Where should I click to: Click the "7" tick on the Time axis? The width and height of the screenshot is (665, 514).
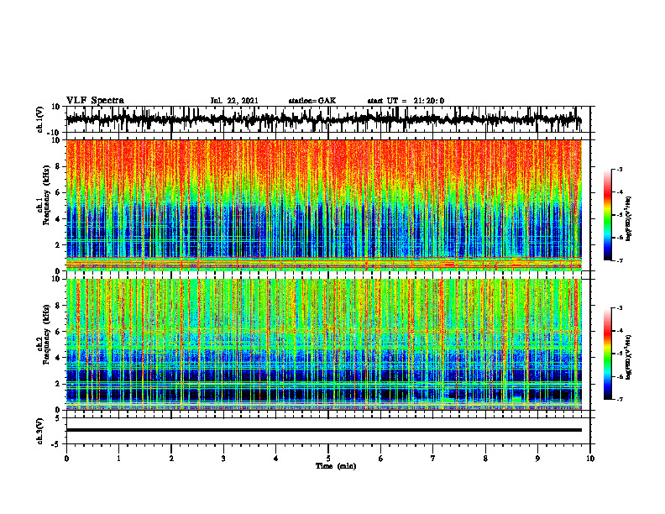click(433, 459)
